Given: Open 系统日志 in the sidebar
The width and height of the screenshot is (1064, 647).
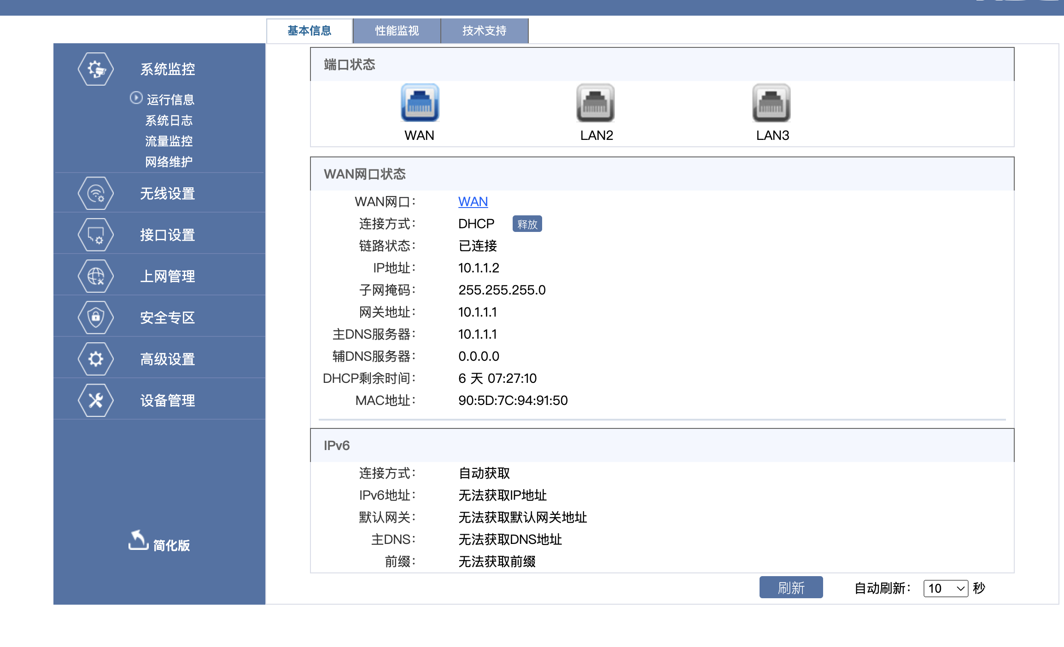Looking at the screenshot, I should pos(169,121).
